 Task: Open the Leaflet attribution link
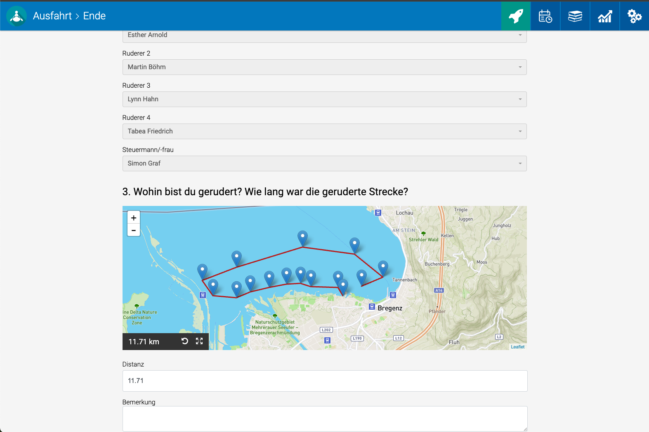pos(517,347)
